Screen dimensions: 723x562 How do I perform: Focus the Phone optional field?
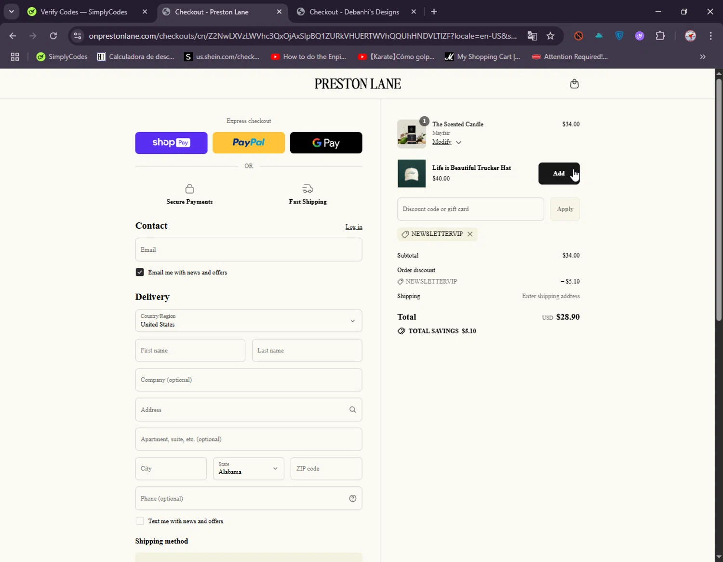coord(249,498)
